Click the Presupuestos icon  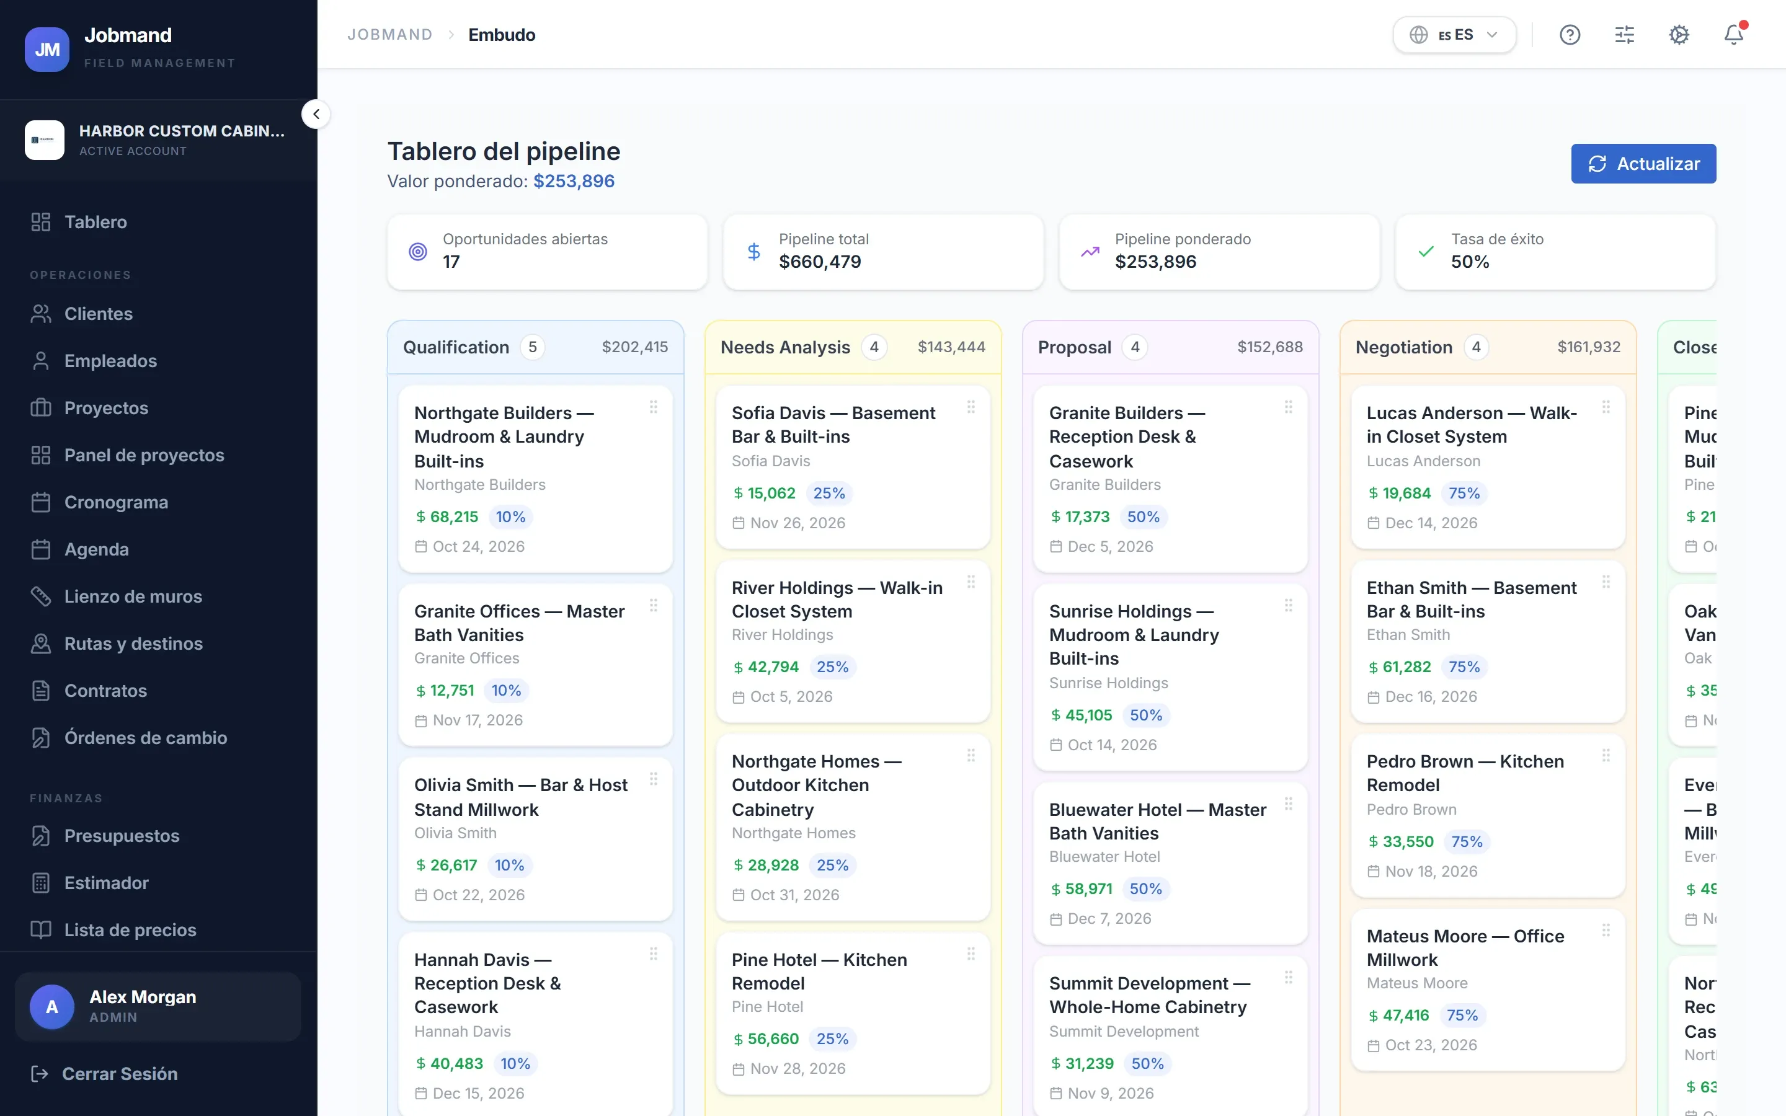point(40,836)
